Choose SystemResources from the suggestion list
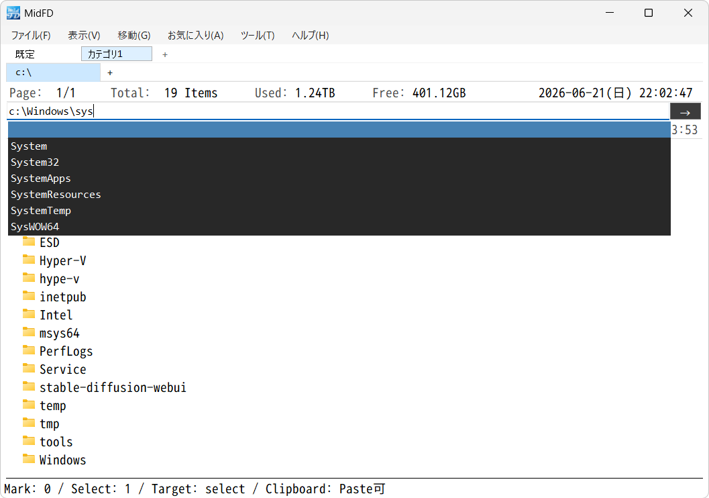Image resolution: width=709 pixels, height=498 pixels. (339, 195)
